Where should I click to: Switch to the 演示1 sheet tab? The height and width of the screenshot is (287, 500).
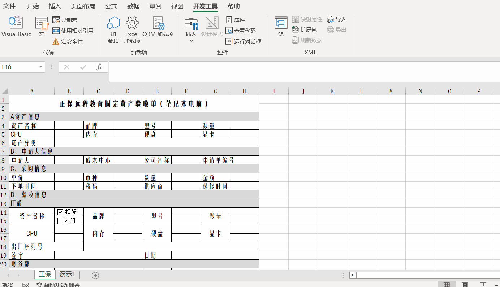point(67,274)
